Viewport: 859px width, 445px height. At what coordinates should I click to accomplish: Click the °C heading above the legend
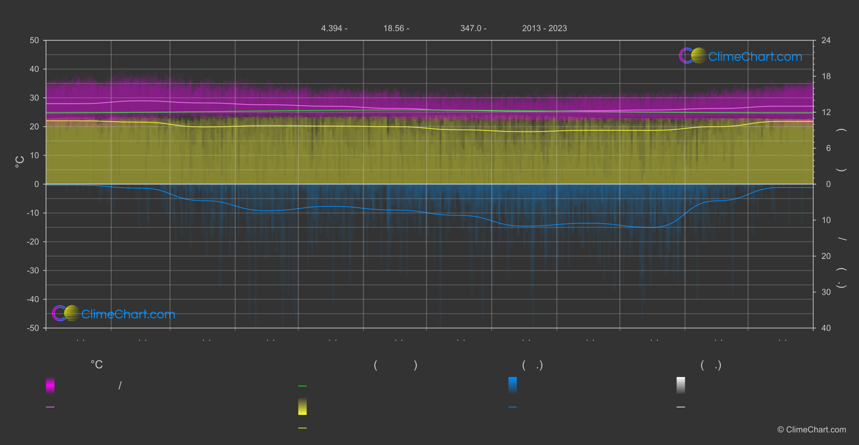click(97, 365)
